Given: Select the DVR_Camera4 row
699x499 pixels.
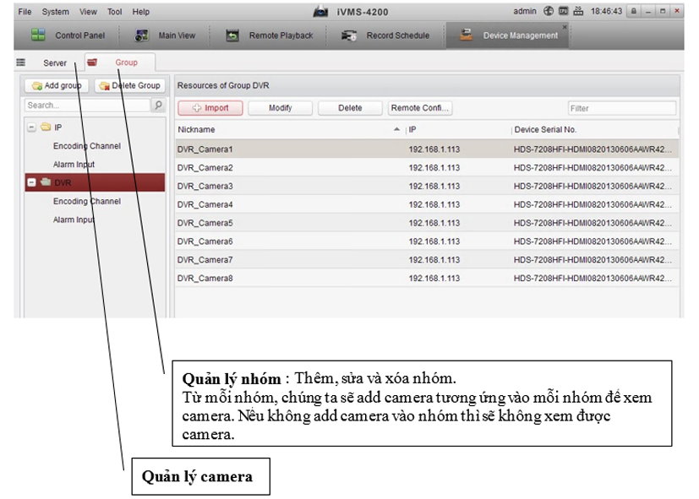Looking at the screenshot, I should 427,205.
